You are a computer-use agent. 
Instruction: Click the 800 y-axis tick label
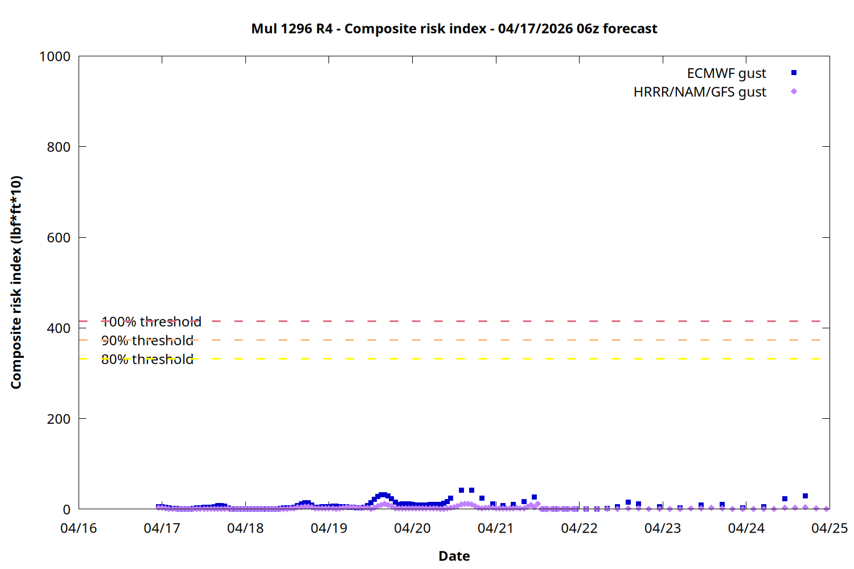pos(59,147)
